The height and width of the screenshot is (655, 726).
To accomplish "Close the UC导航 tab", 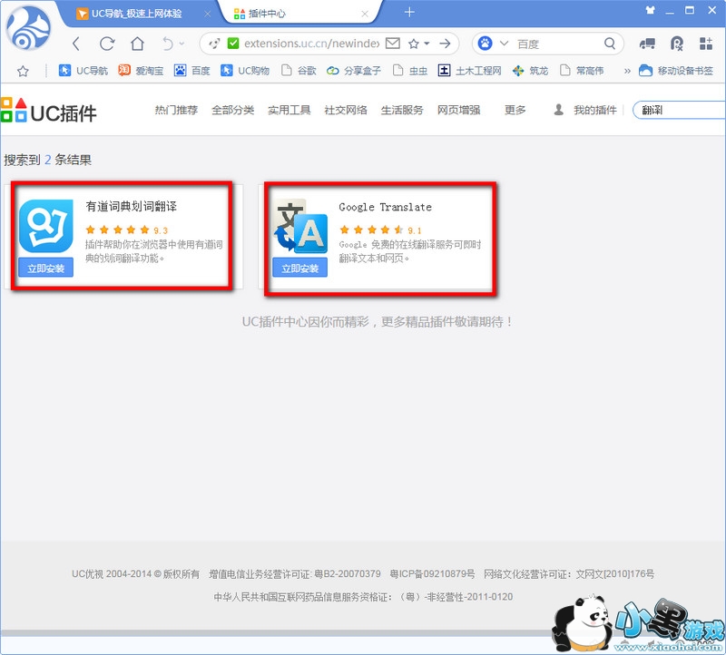I will (208, 14).
